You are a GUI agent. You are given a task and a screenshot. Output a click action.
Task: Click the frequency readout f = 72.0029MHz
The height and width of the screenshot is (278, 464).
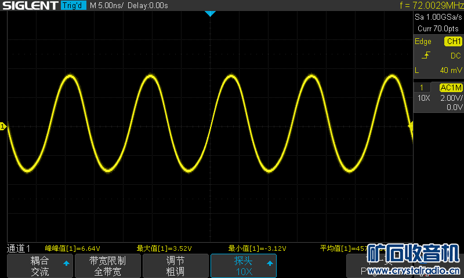432,5
